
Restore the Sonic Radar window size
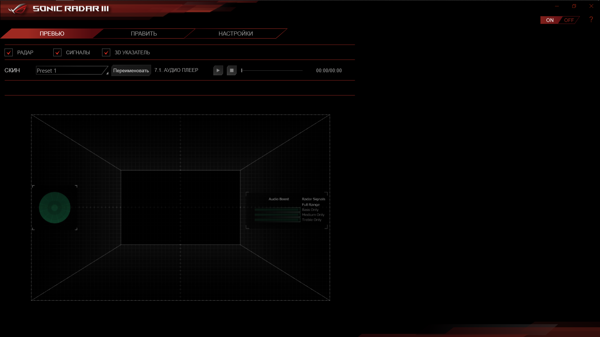pos(574,6)
